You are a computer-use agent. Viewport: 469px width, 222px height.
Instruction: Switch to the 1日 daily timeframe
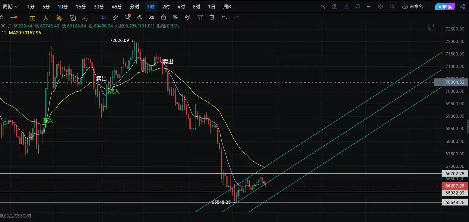(212, 7)
